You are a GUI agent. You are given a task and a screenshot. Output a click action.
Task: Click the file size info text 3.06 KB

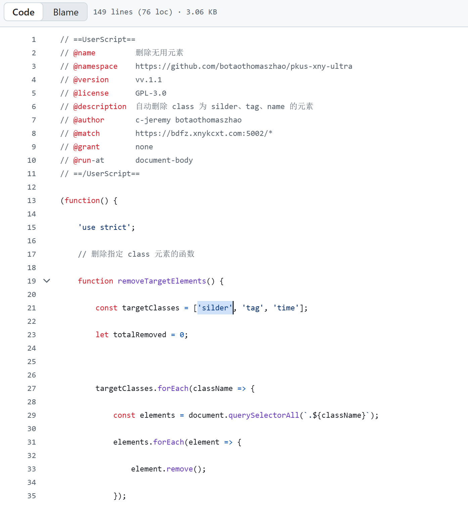(x=201, y=12)
